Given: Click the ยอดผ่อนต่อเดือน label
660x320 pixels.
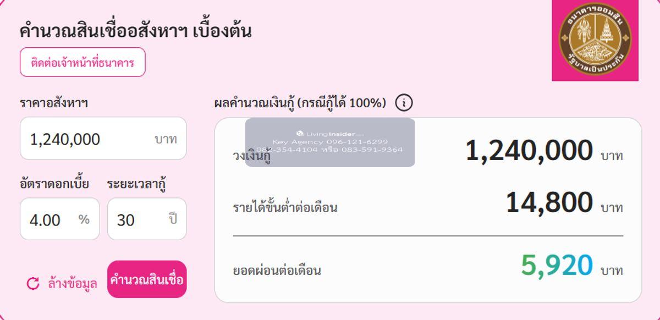Looking at the screenshot, I should (277, 271).
